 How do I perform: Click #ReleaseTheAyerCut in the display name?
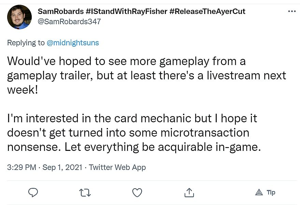207,12
